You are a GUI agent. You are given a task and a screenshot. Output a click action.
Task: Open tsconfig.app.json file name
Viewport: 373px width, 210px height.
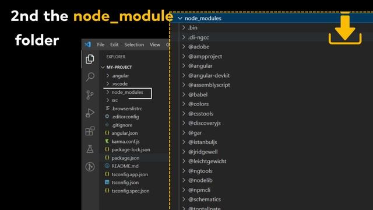(129, 174)
